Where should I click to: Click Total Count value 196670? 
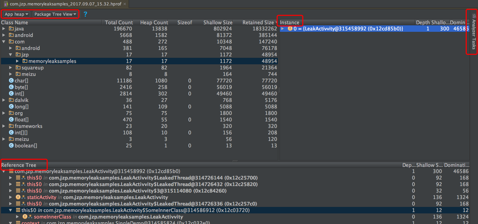123,29
